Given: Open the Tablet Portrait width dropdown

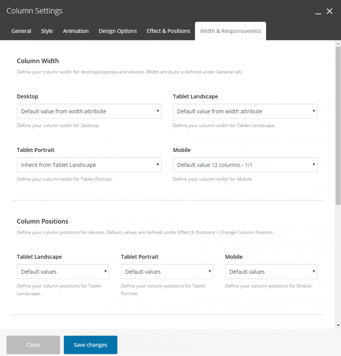Looking at the screenshot, I should tap(89, 165).
